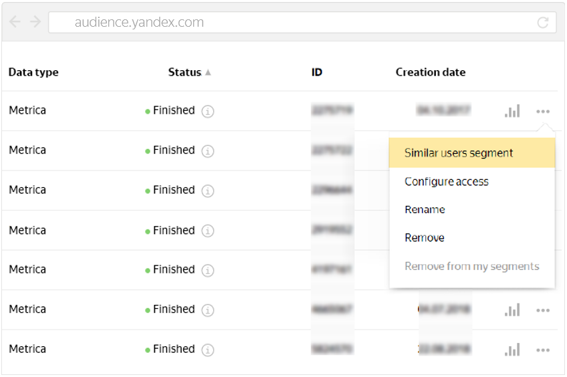Screen dimensions: 567x377
Task: Select 'Rename' in the context menu
Action: click(425, 210)
